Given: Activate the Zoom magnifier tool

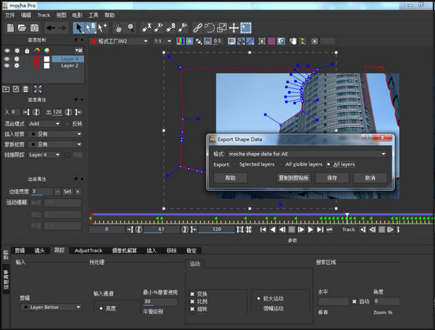Looking at the screenshot, I should point(130,27).
